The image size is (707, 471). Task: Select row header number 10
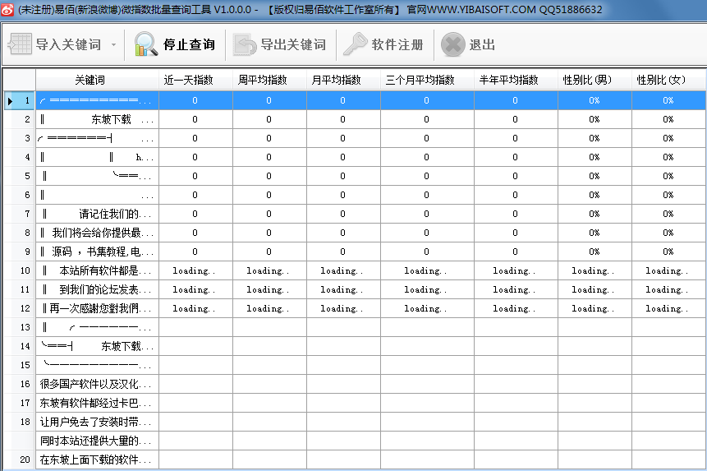pyautogui.click(x=20, y=270)
